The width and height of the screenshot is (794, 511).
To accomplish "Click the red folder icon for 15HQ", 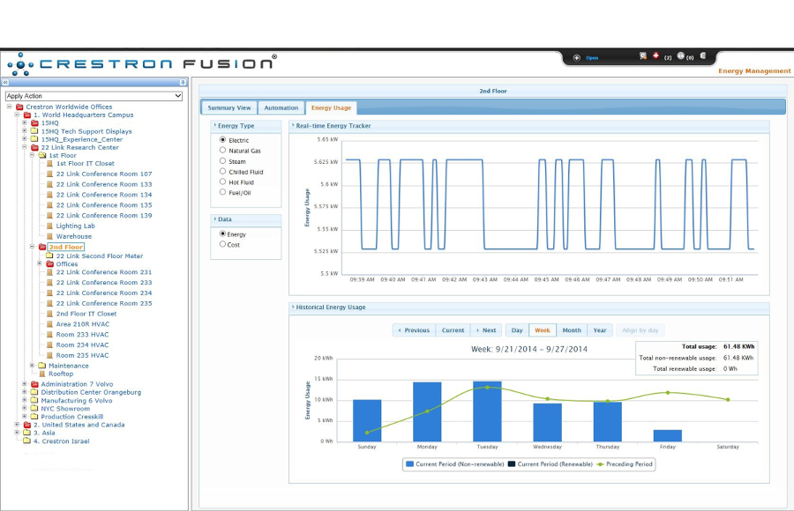I will pos(34,123).
